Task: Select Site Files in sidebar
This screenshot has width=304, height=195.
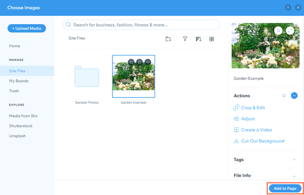Action: tap(27, 71)
